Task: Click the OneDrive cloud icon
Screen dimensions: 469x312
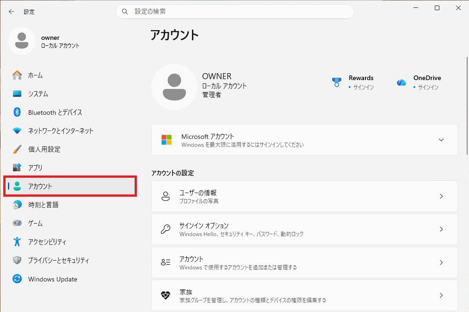Action: click(401, 82)
